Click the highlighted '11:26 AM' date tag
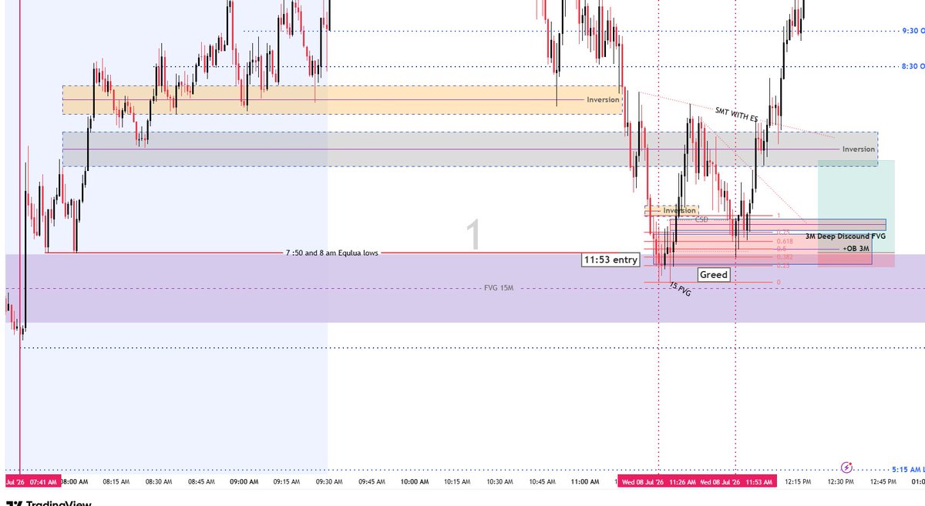Viewport: 925px width, 506px height. (x=657, y=482)
